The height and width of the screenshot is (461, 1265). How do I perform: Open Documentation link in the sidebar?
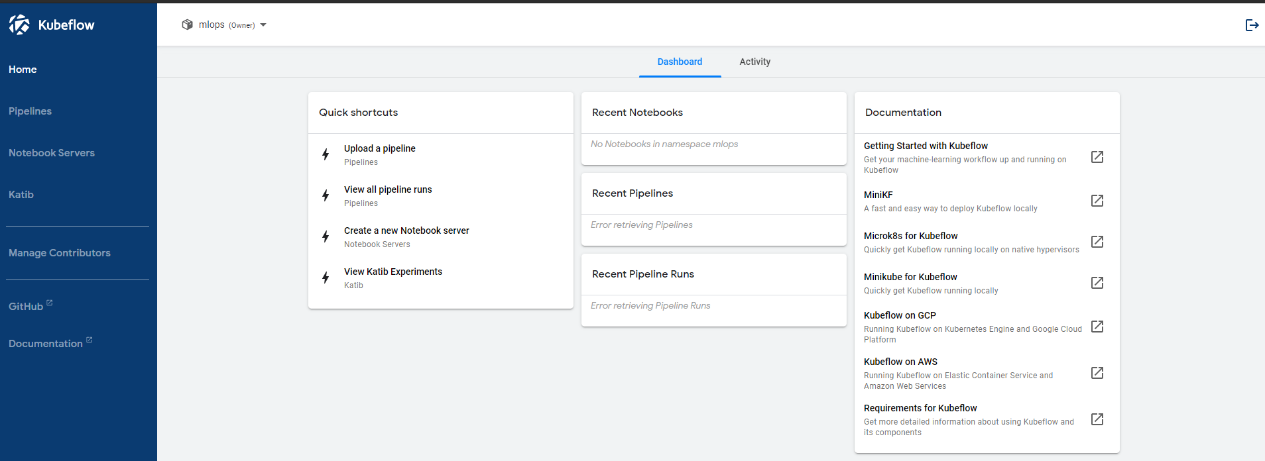(x=46, y=344)
